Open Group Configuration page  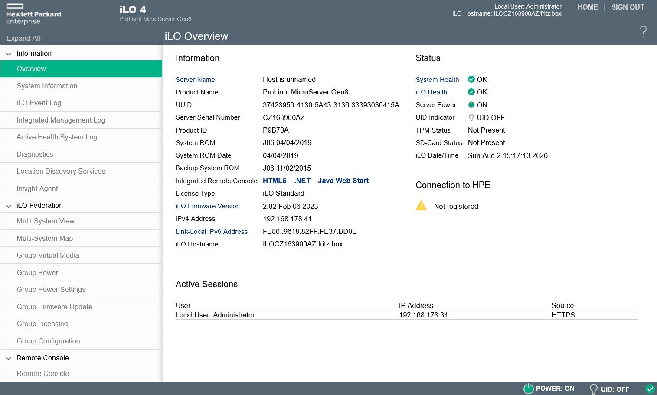[81, 341]
